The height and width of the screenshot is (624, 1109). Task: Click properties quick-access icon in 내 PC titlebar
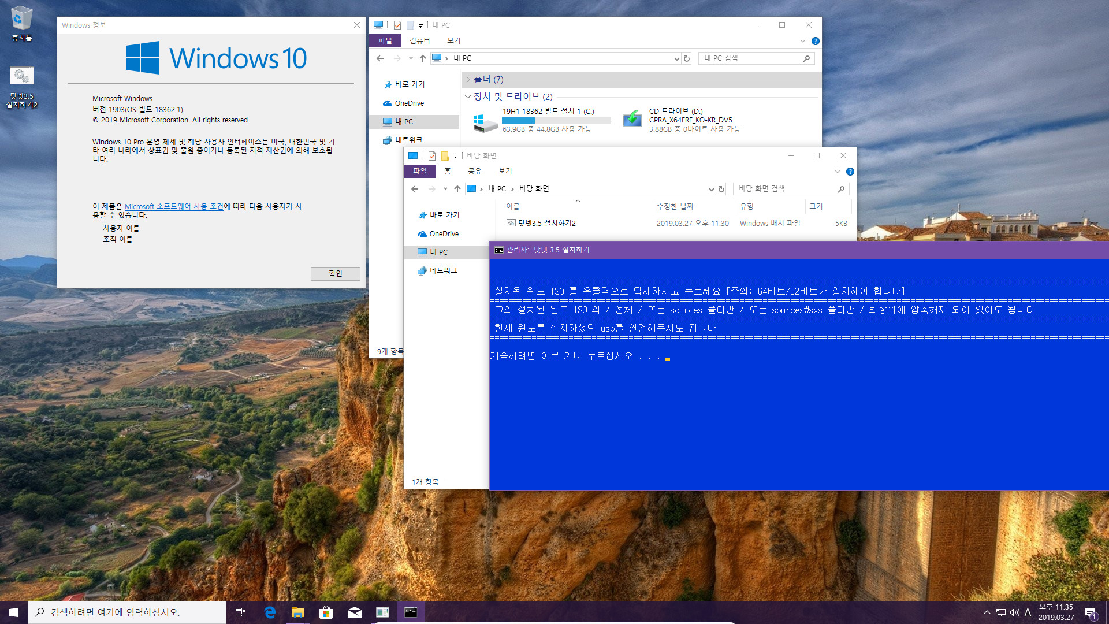pos(397,25)
